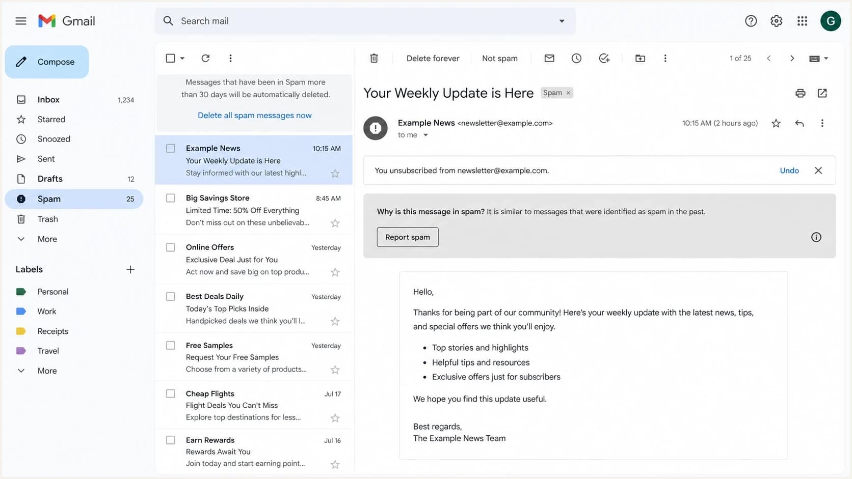The image size is (852, 479).
Task: Open the main menu hamburger icon
Action: 20,21
